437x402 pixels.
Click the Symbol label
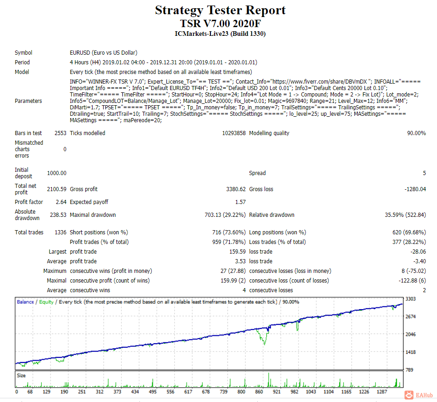pyautogui.click(x=23, y=53)
